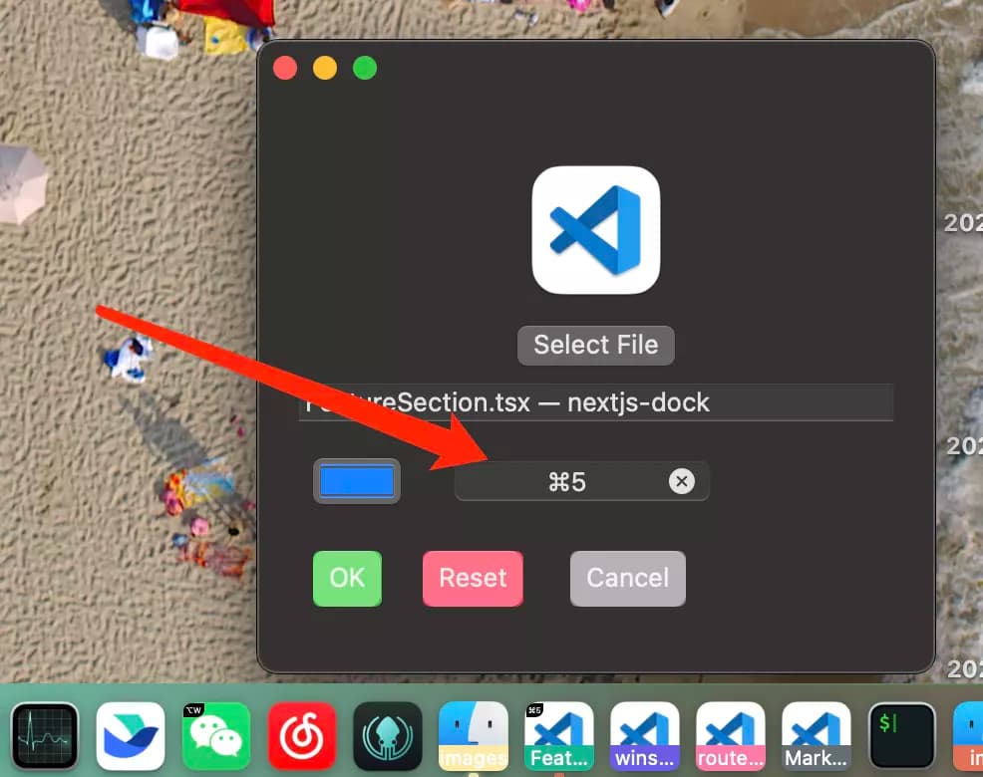Switch to the VS Code window labeled Feat...
This screenshot has width=983, height=777.
(x=559, y=735)
